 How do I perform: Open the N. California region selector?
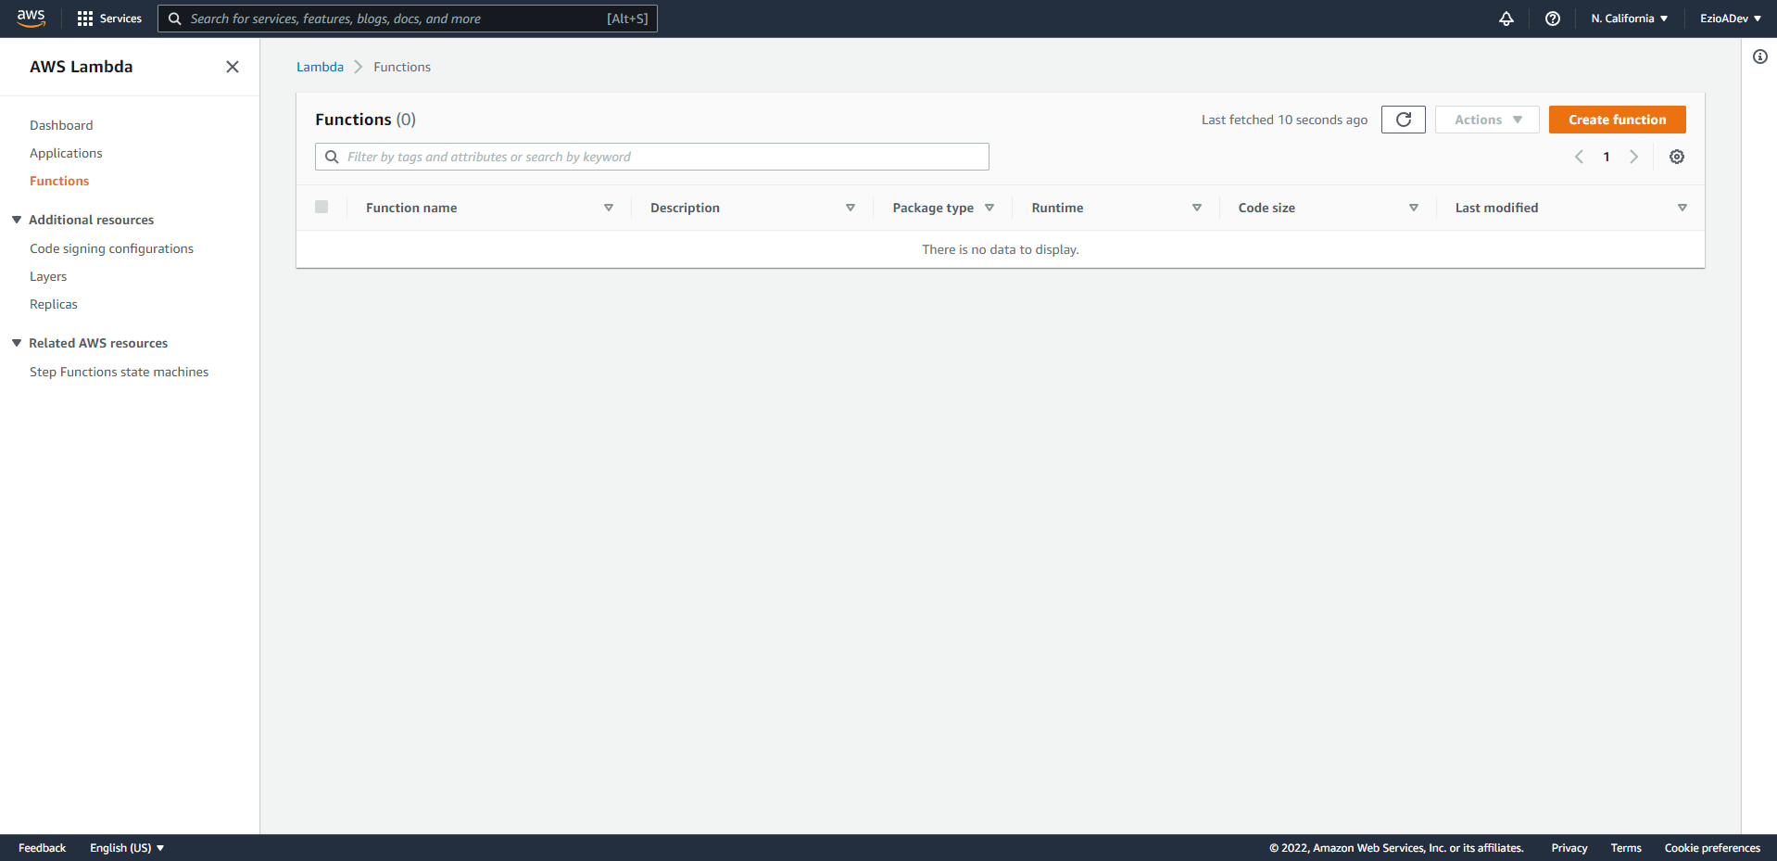click(1629, 19)
